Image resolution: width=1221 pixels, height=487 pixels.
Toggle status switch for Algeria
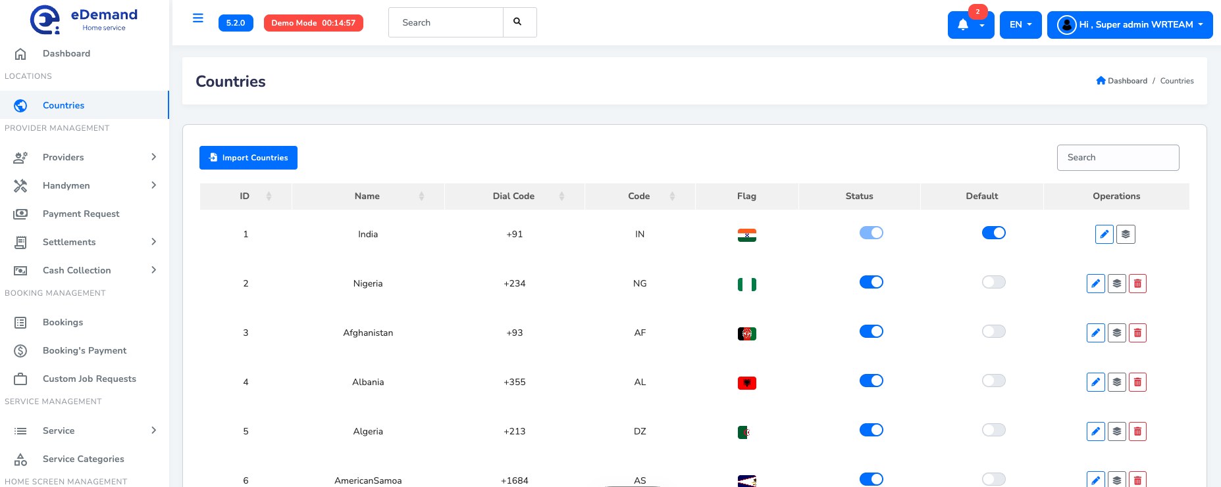[x=871, y=430]
